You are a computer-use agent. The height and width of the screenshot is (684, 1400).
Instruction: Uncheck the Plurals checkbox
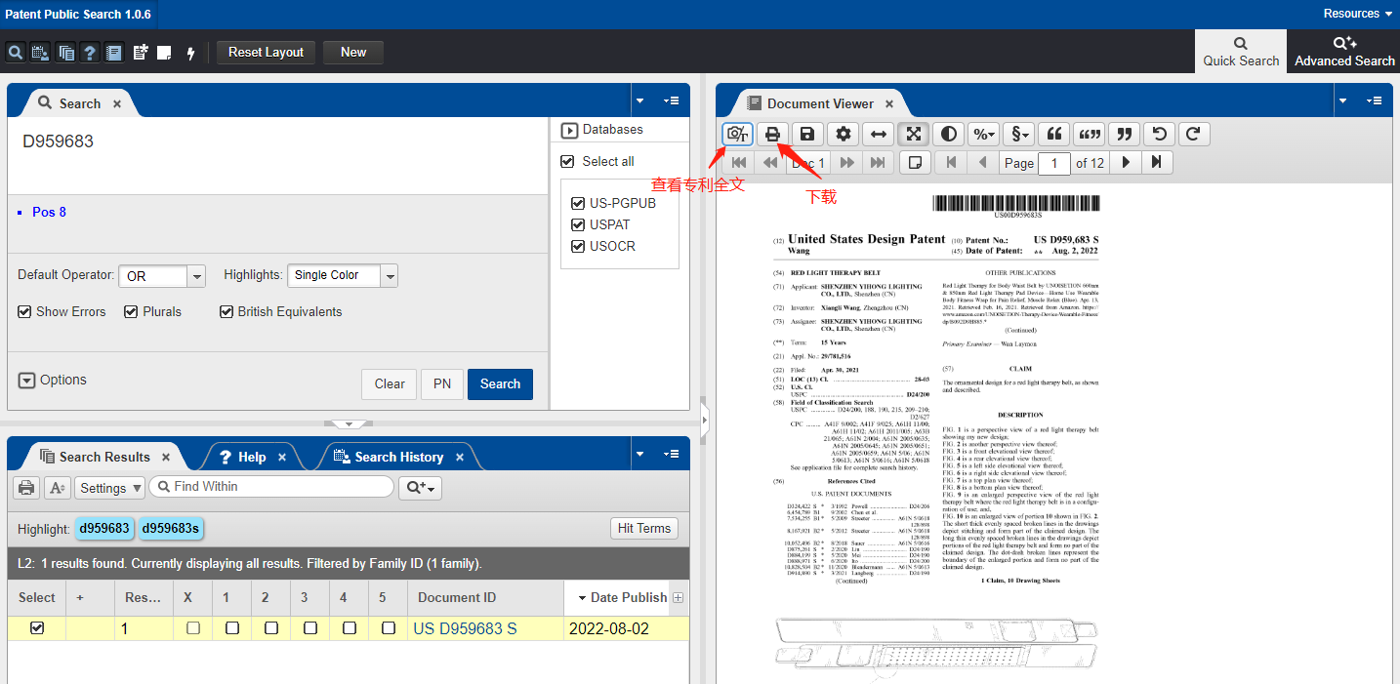tap(131, 312)
